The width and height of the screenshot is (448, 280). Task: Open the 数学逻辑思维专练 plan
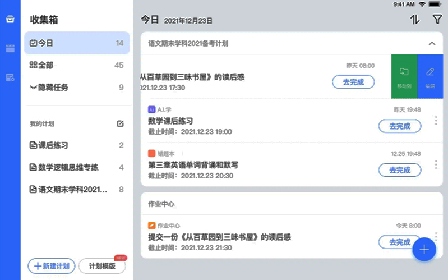[x=77, y=167]
